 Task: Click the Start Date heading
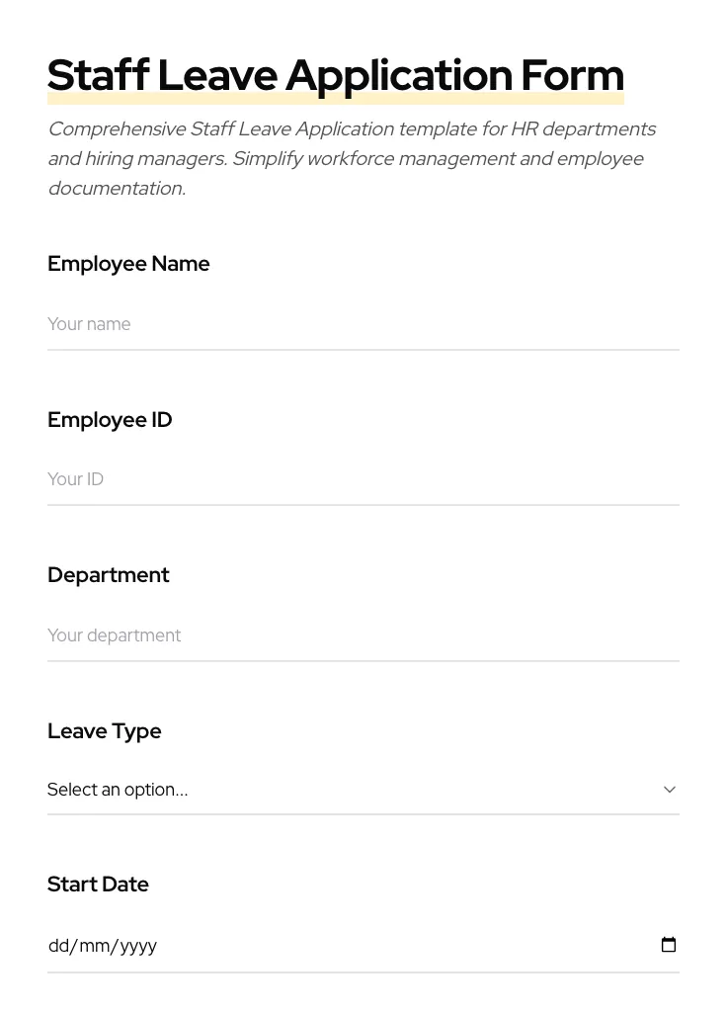tap(98, 884)
